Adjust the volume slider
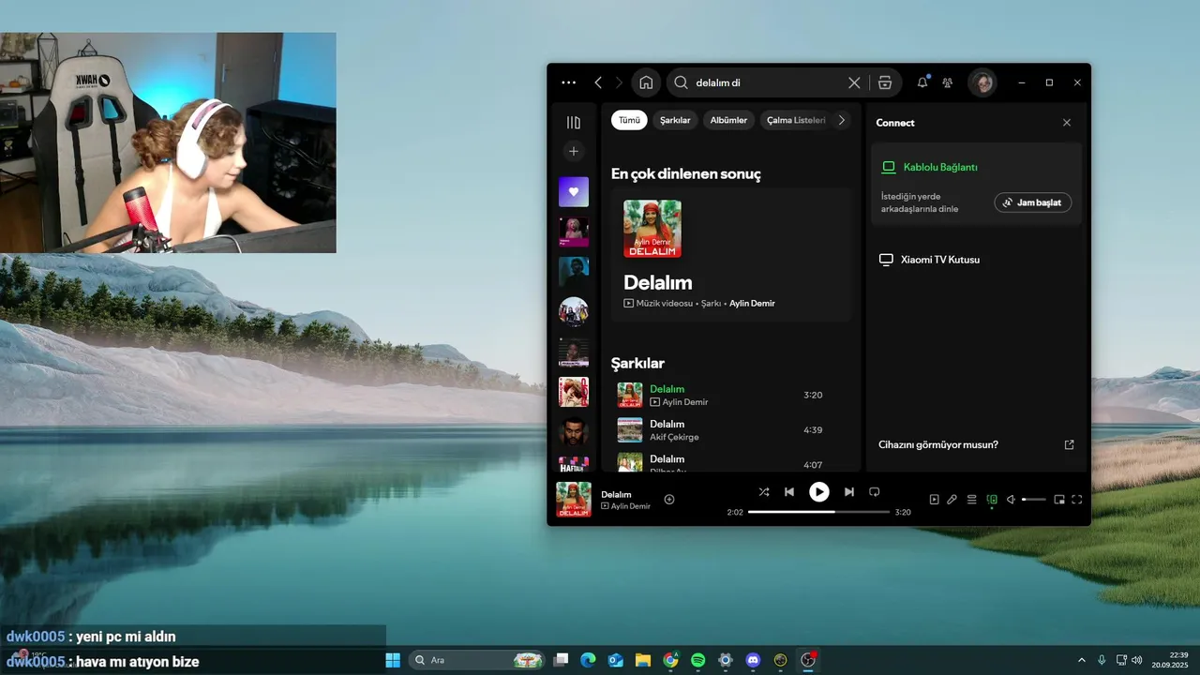1200x675 pixels. click(x=1033, y=500)
